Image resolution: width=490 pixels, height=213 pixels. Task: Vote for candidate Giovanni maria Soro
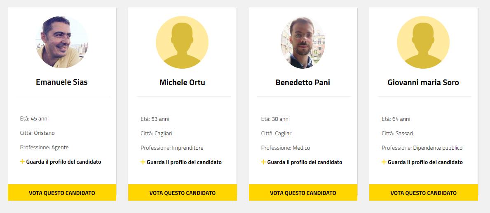pyautogui.click(x=424, y=193)
